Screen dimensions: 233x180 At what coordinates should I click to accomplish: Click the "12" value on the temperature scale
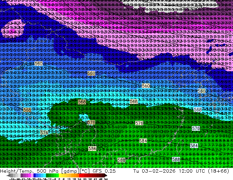tap(69, 179)
